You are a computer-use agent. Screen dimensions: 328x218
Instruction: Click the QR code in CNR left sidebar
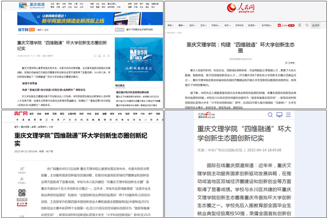[x=22, y=192]
